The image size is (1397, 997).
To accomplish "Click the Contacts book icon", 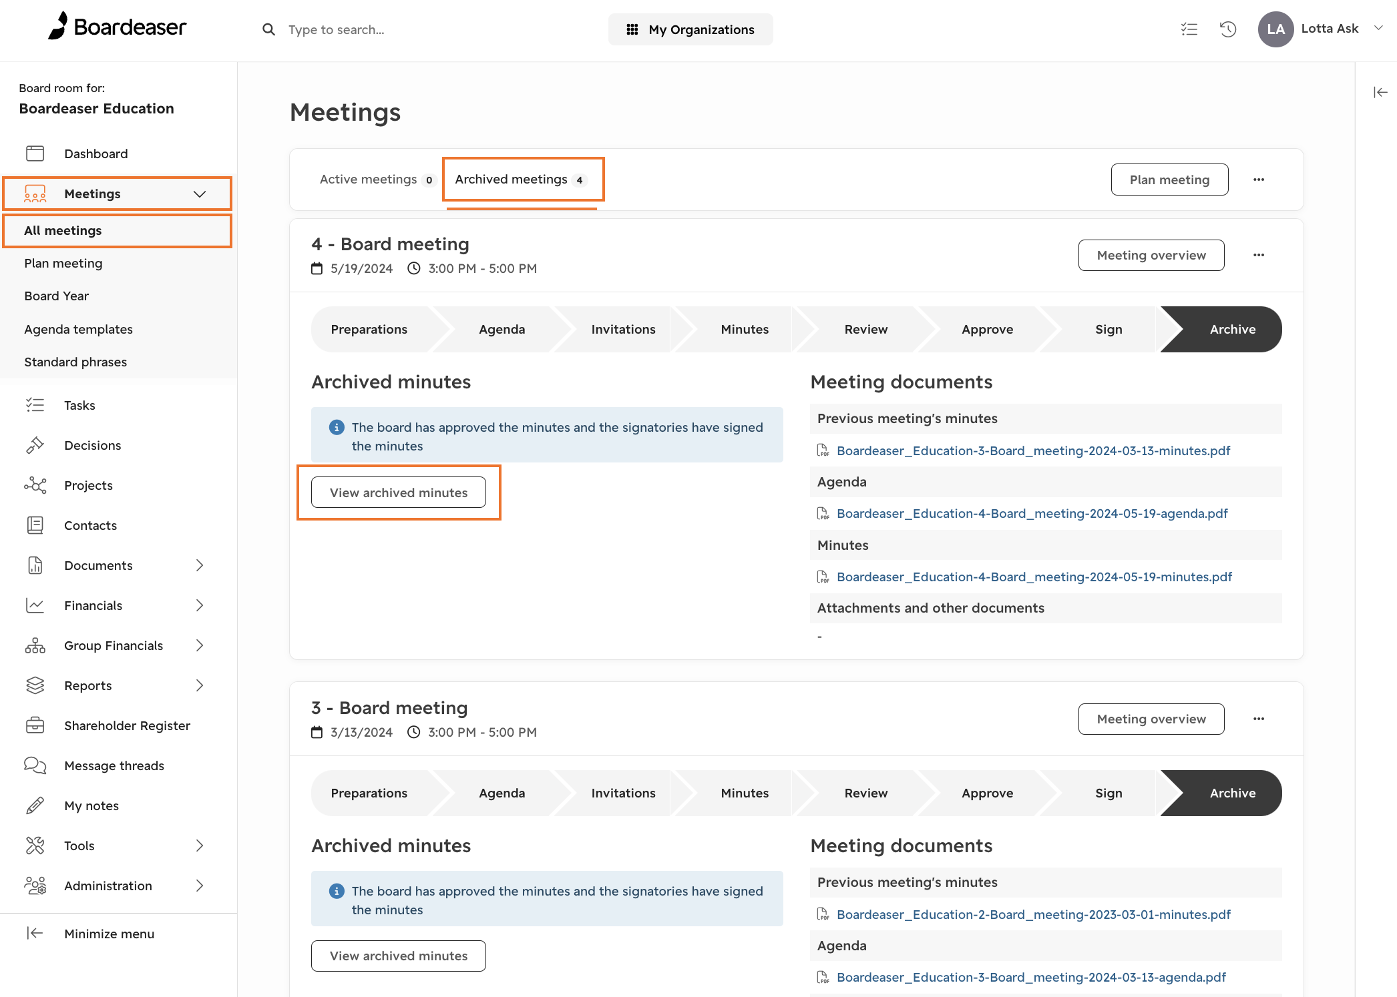I will pos(35,525).
